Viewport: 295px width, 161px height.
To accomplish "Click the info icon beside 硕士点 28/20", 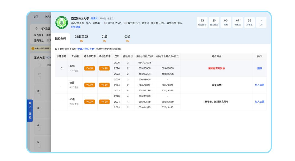I will 105,23.
